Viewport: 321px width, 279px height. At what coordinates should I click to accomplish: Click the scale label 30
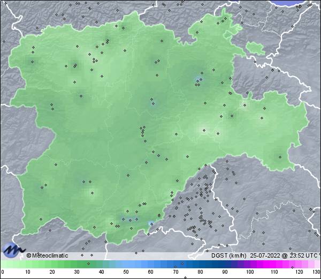pos(77,272)
